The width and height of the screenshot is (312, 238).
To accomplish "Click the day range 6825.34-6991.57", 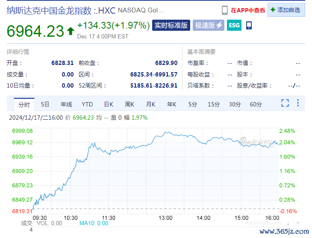I will pos(154,74).
